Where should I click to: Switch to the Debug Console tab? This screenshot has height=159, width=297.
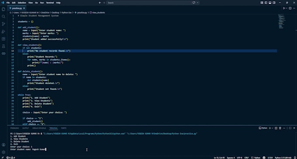tap(39, 128)
